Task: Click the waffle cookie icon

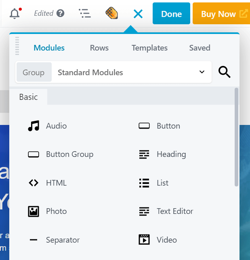Action: (x=111, y=13)
